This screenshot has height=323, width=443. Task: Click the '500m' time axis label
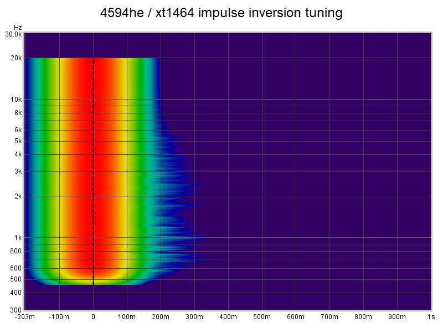pyautogui.click(x=262, y=317)
